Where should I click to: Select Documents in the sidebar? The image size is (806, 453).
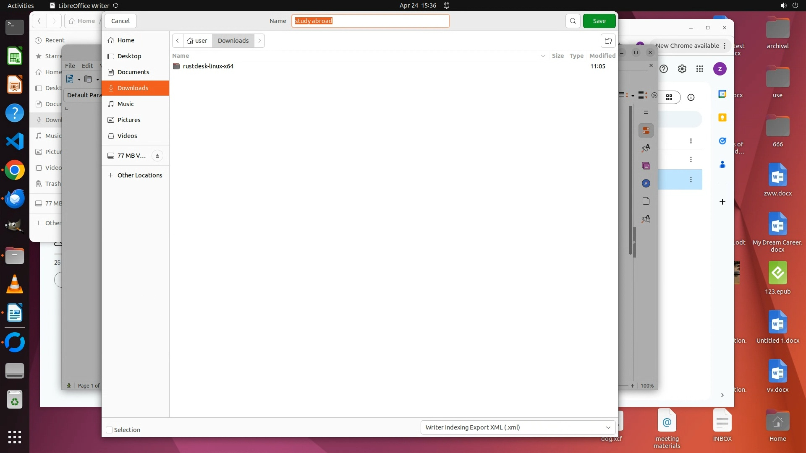[x=133, y=72]
